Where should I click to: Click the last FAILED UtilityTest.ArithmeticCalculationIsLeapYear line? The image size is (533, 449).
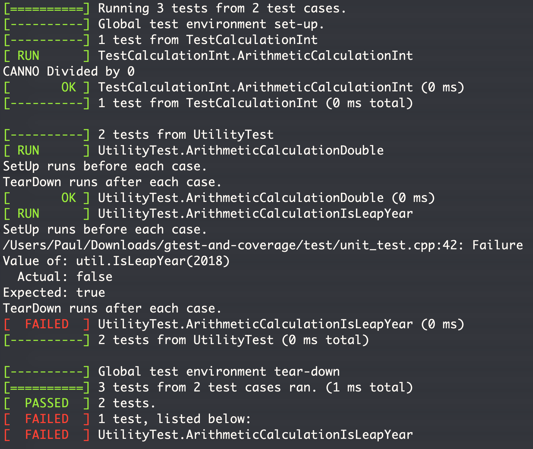[x=209, y=435]
